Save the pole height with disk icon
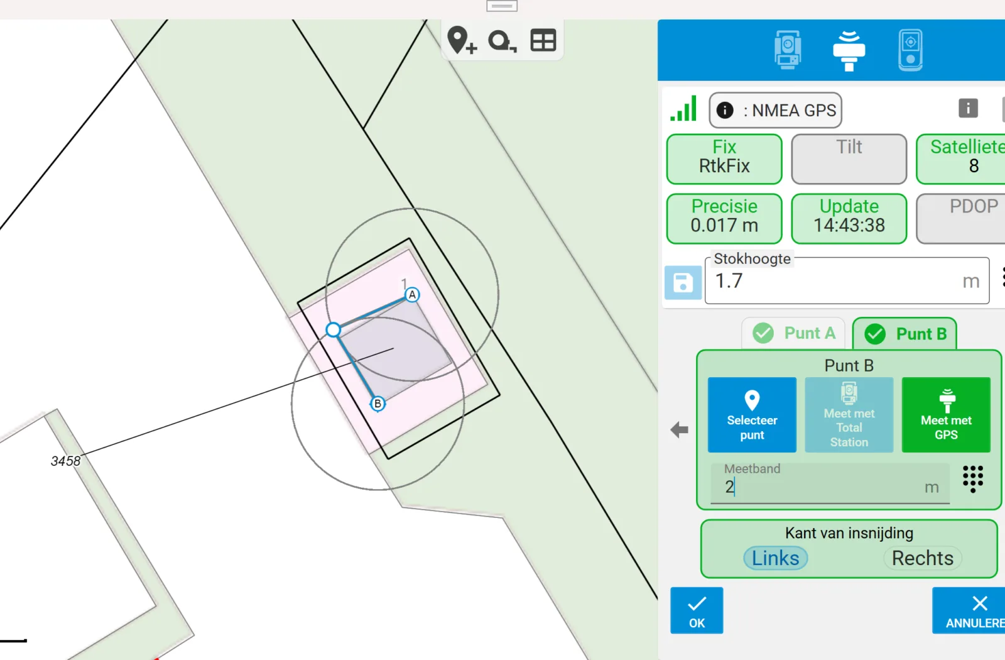This screenshot has width=1005, height=660. click(x=683, y=282)
